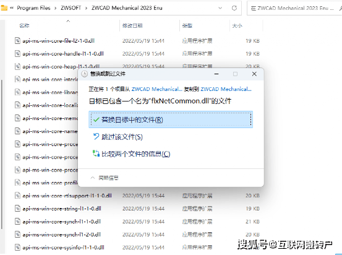Click the api-ms-win-core-sysinfo file icon
This screenshot has width=342, height=255.
(x=17, y=247)
